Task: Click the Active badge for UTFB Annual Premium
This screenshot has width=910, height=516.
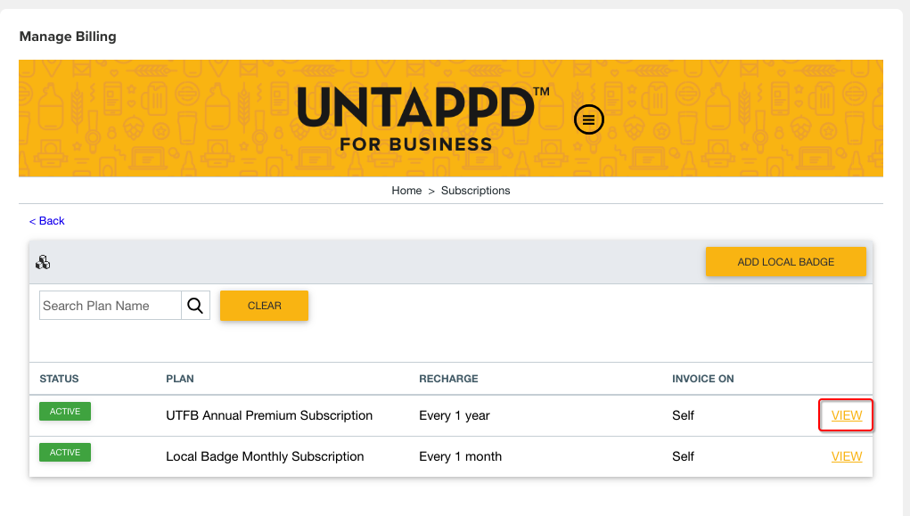Action: coord(65,412)
